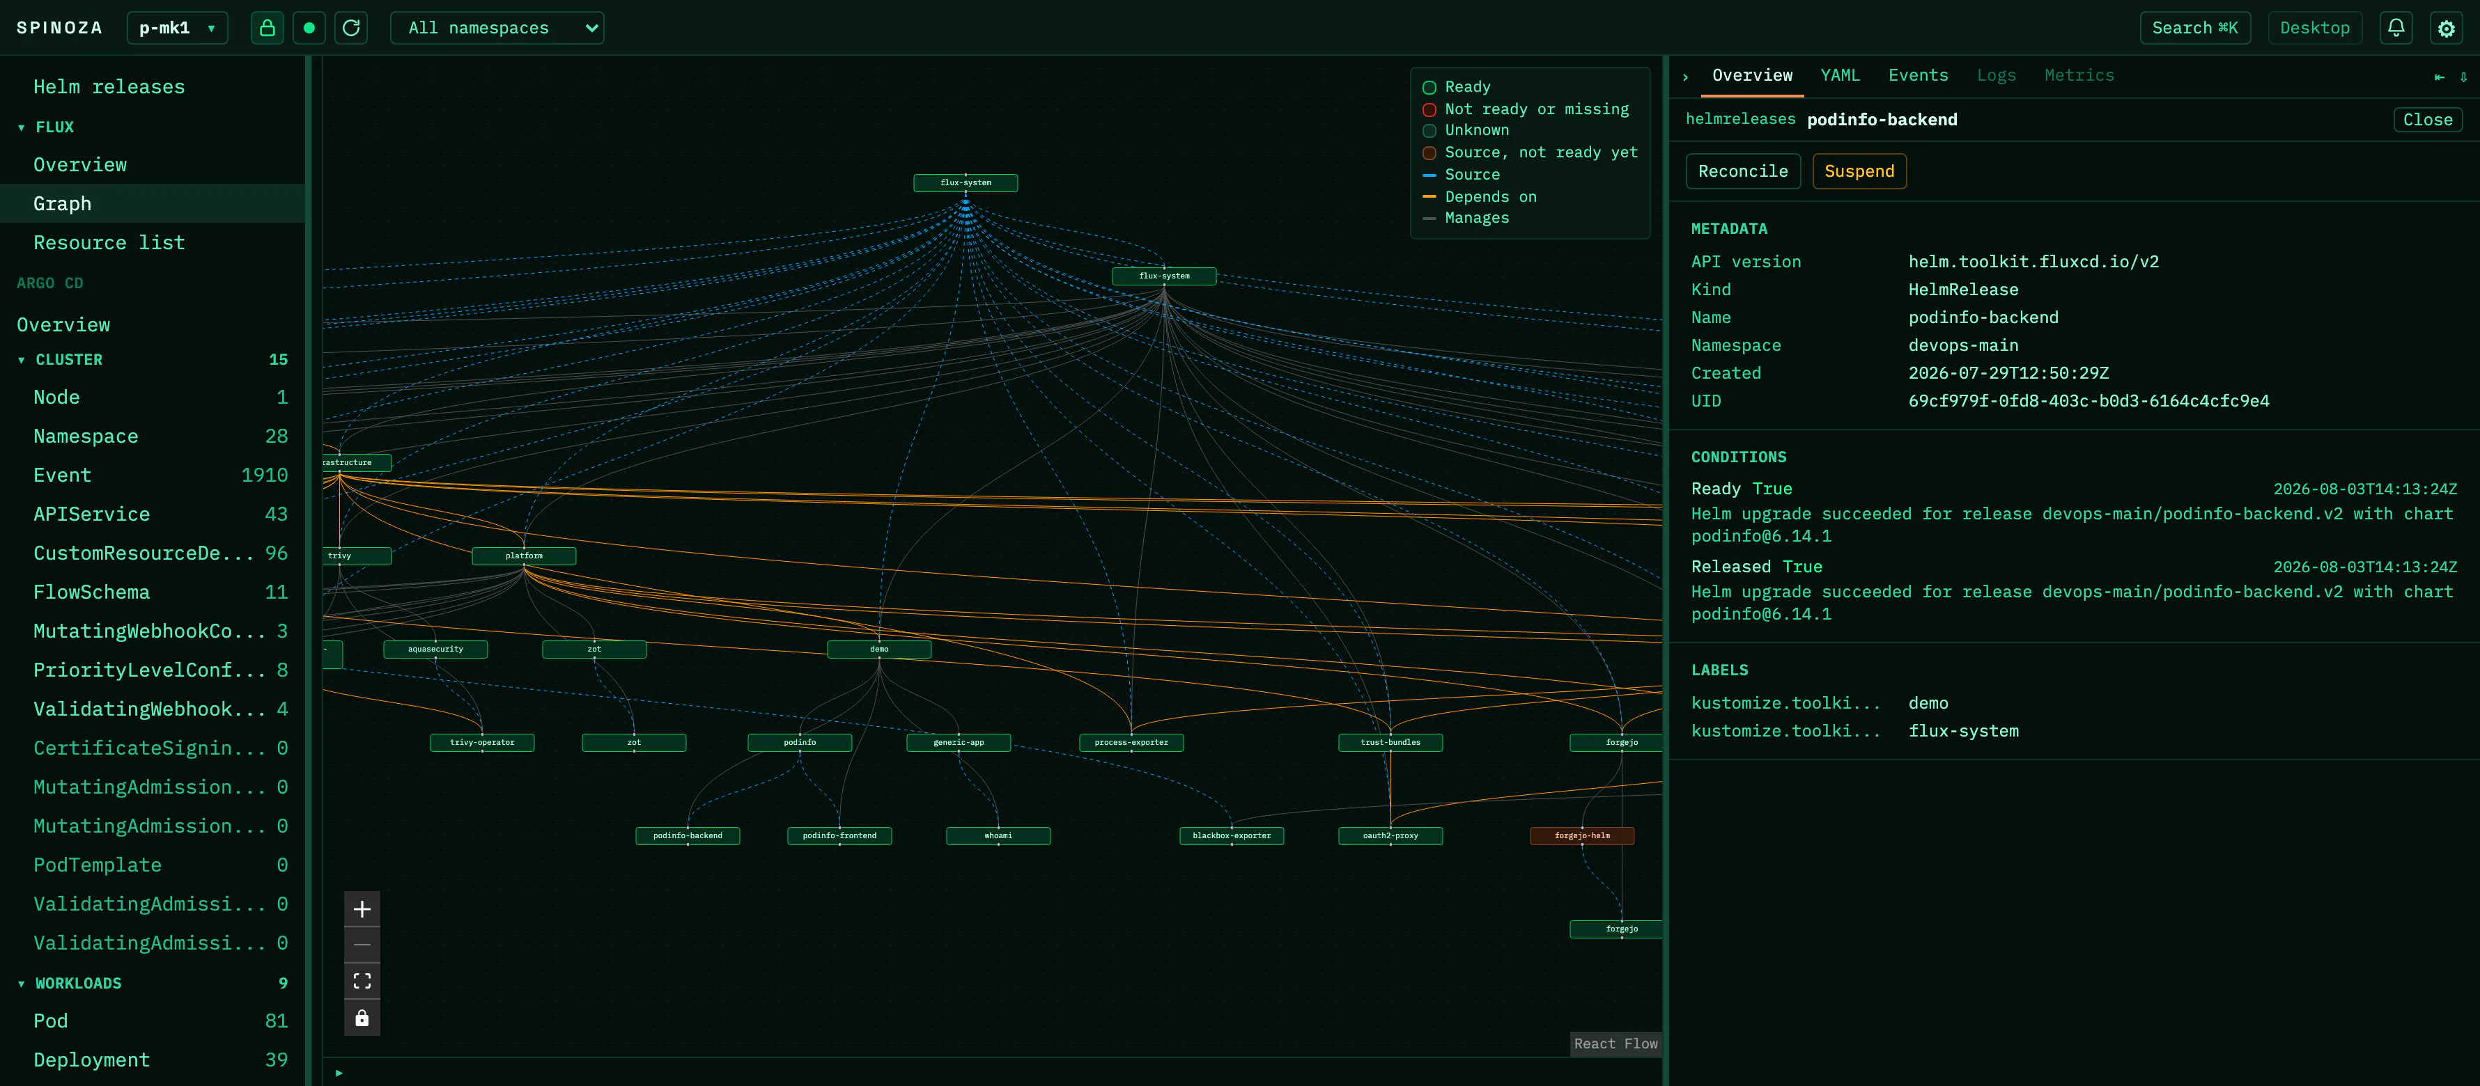Select the oauth2-proxy graph node

1390,836
